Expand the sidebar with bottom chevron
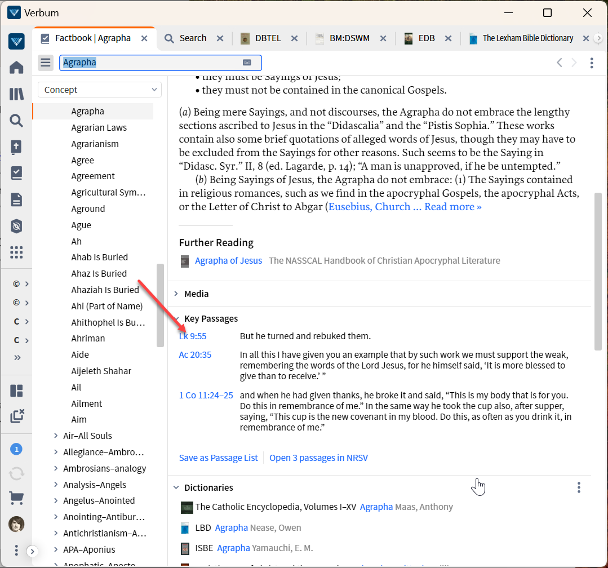This screenshot has height=568, width=608. 32,551
